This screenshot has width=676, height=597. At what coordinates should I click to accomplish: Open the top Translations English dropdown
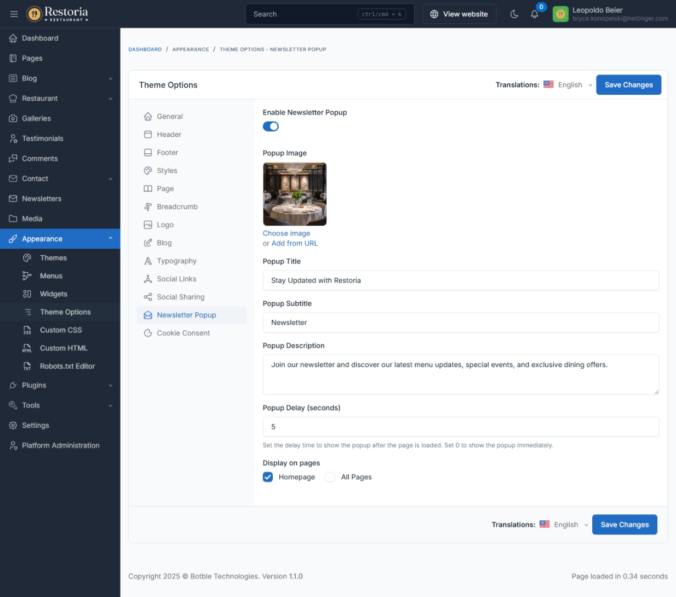pyautogui.click(x=570, y=85)
